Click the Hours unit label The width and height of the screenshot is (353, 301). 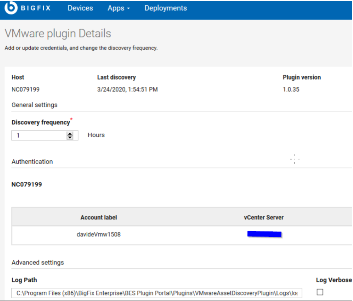tap(96, 135)
